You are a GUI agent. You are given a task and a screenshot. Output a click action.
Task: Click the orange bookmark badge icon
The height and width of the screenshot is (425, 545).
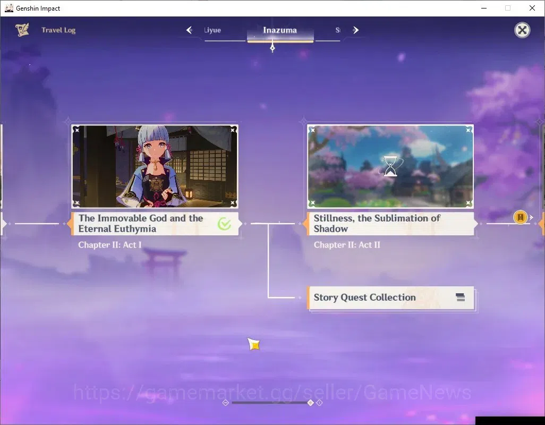click(x=521, y=217)
